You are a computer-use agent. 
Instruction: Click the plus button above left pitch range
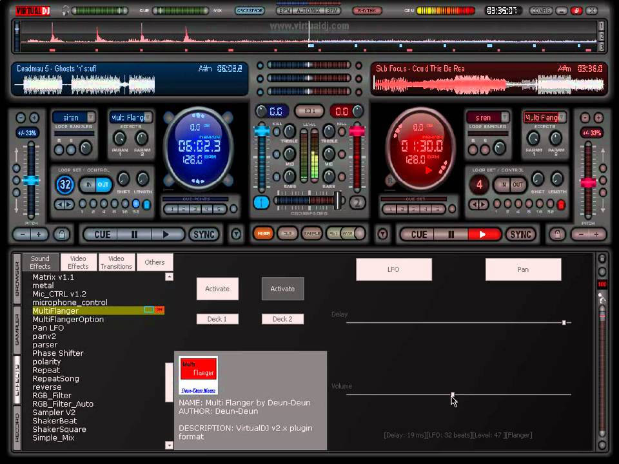[34, 117]
